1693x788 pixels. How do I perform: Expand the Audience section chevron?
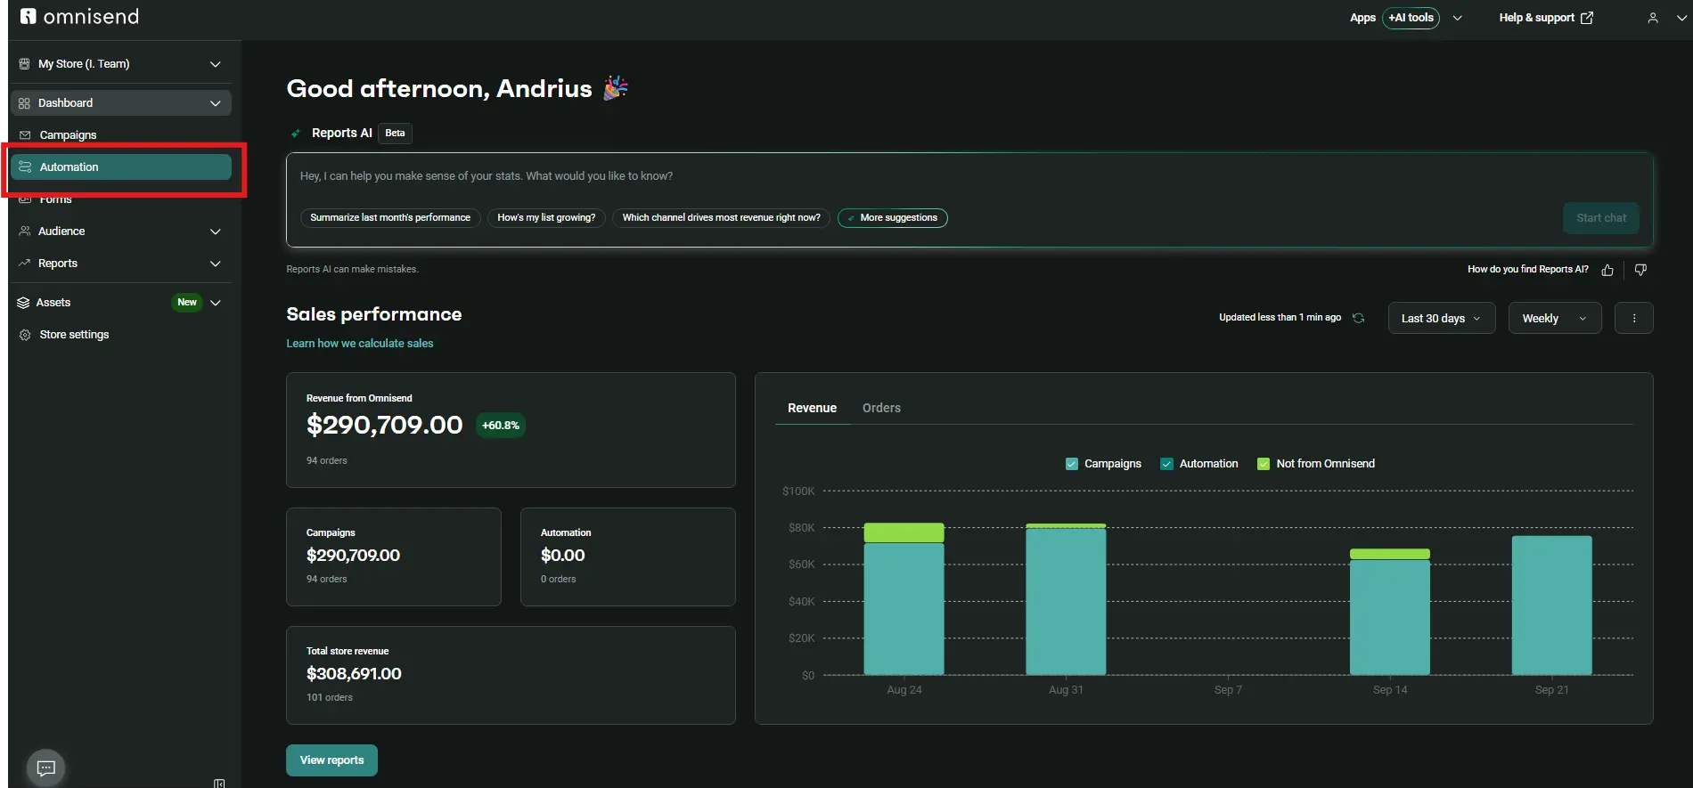click(215, 232)
